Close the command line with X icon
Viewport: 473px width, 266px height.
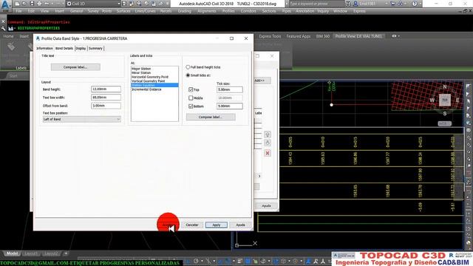point(3,21)
